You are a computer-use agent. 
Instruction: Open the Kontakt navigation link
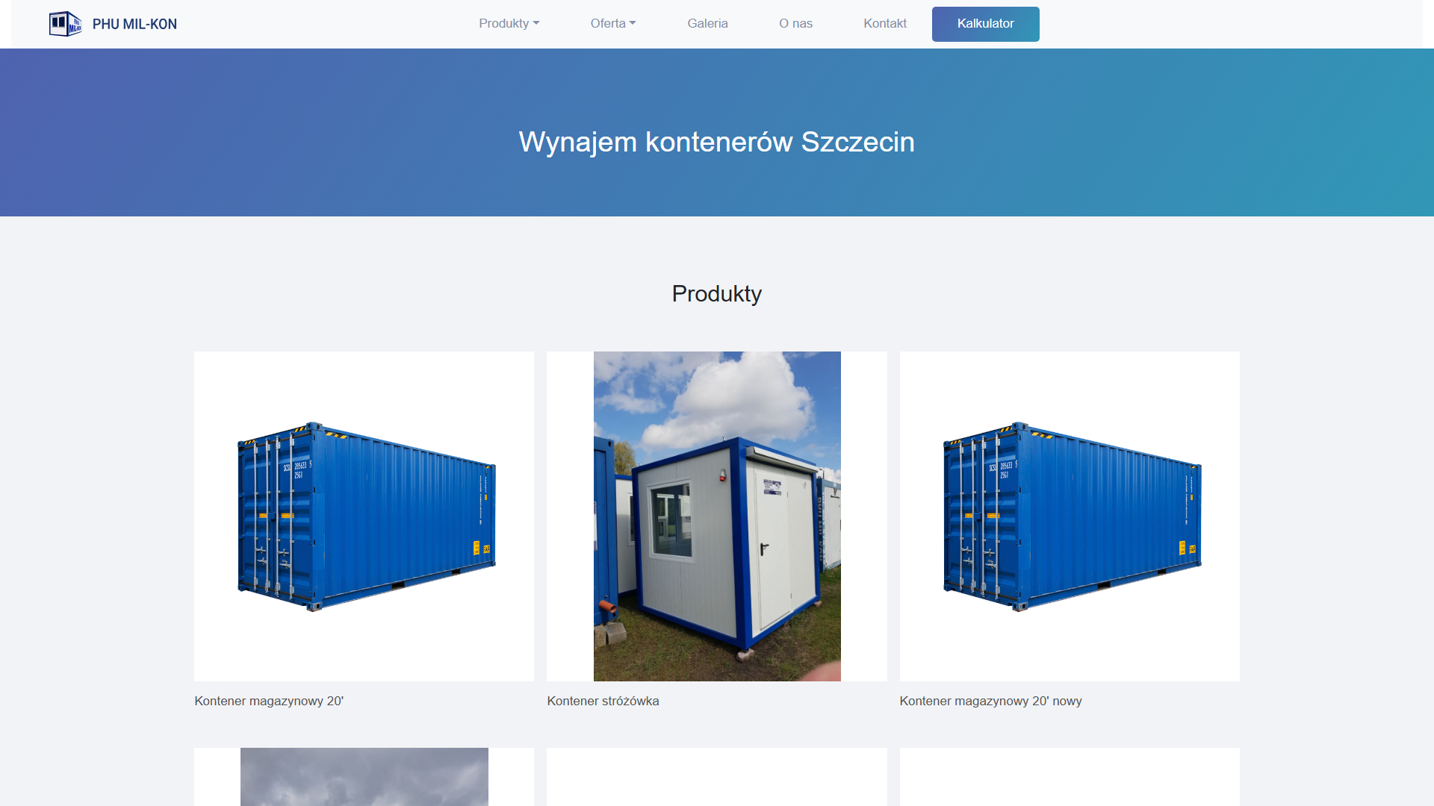coord(885,23)
